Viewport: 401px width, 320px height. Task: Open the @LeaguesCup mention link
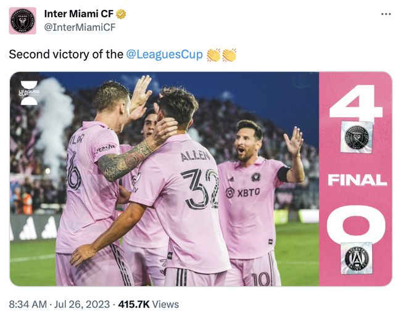click(x=165, y=54)
